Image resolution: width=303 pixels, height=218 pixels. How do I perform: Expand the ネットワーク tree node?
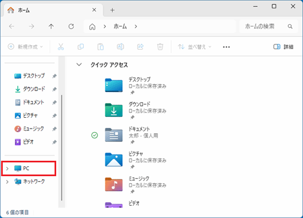tap(7, 182)
